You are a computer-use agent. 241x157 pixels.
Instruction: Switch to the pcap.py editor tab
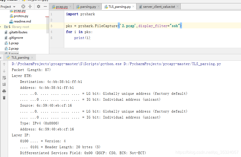(x=62, y=7)
